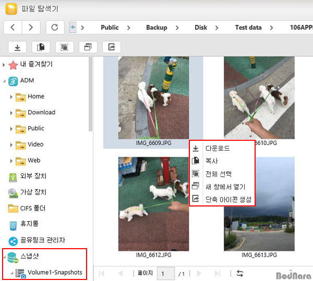The height and width of the screenshot is (281, 313).
Task: Click the Video folder icon in the tree
Action: [x=20, y=145]
